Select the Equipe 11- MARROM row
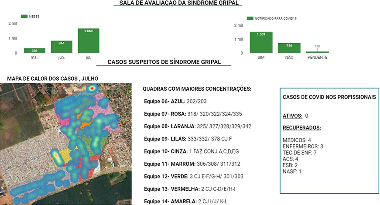Viewport: 380px width, 205px height. point(192,164)
